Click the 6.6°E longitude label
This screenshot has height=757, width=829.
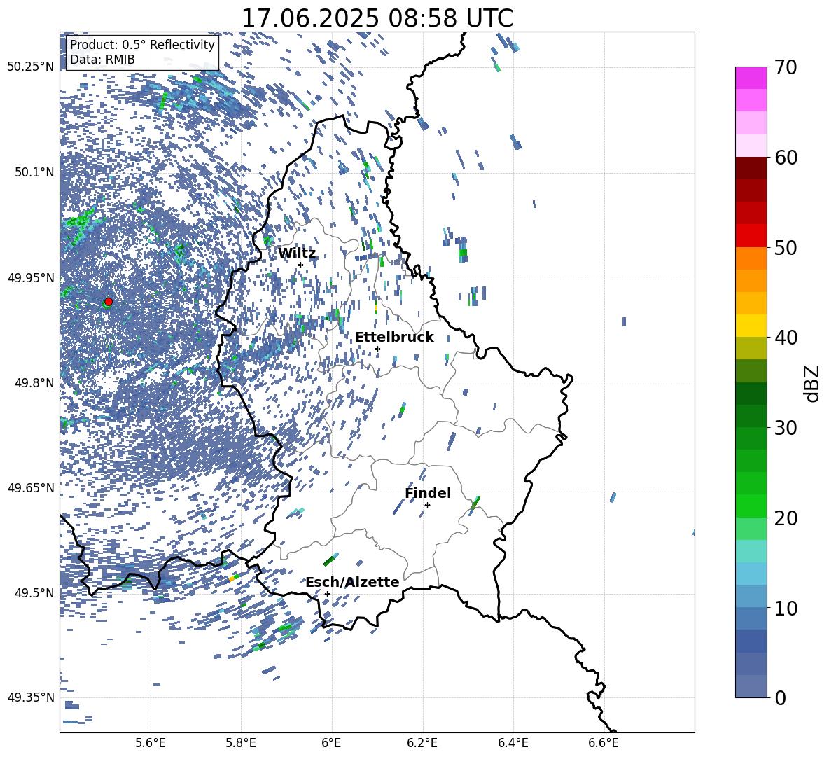tap(604, 743)
